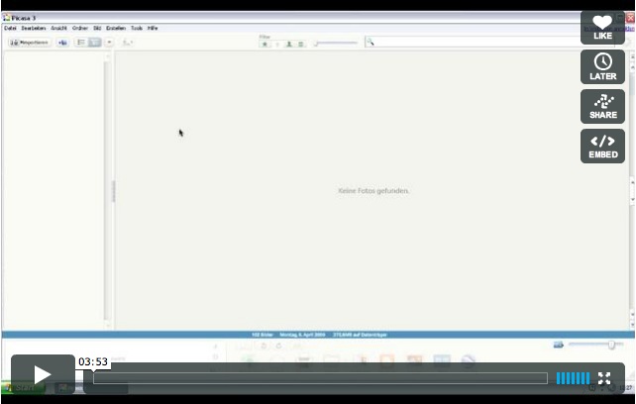This screenshot has width=636, height=404.
Task: Open the Embed code panel
Action: 602,146
